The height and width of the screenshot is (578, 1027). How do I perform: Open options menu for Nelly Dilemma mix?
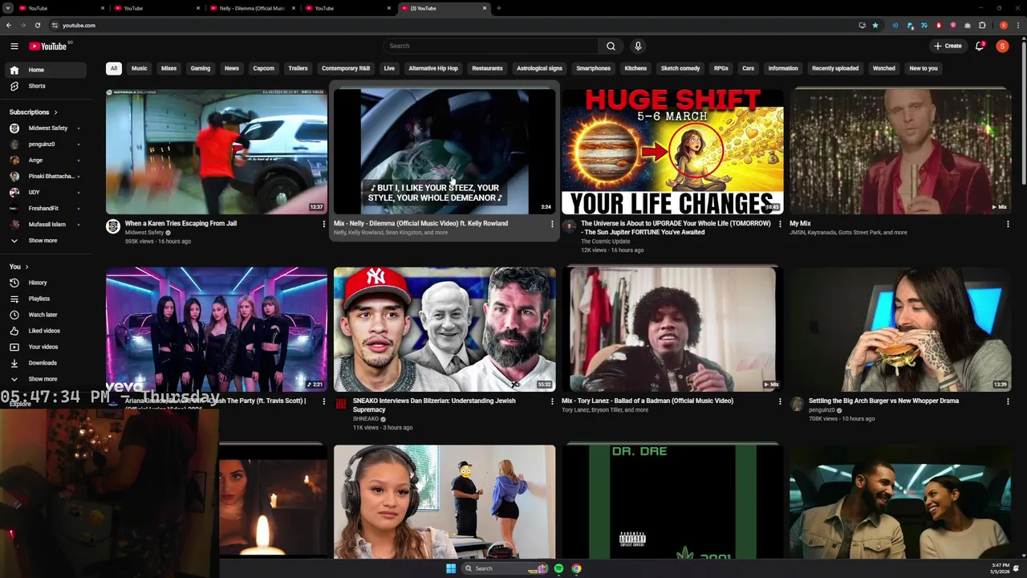coord(552,224)
